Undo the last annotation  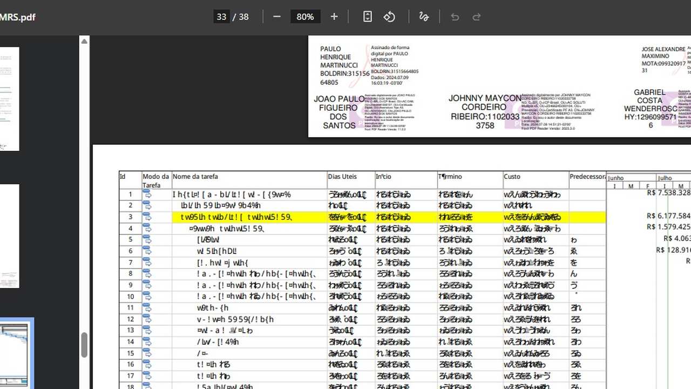coord(455,17)
